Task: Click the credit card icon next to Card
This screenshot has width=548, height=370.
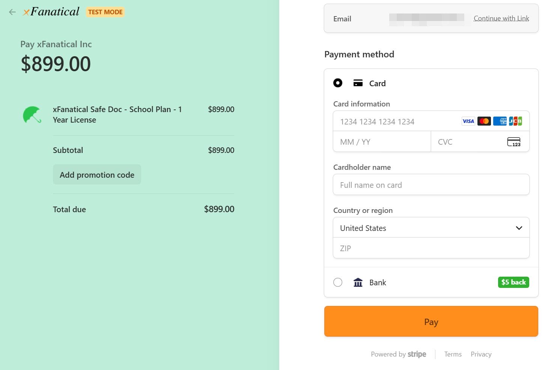Action: coord(358,83)
